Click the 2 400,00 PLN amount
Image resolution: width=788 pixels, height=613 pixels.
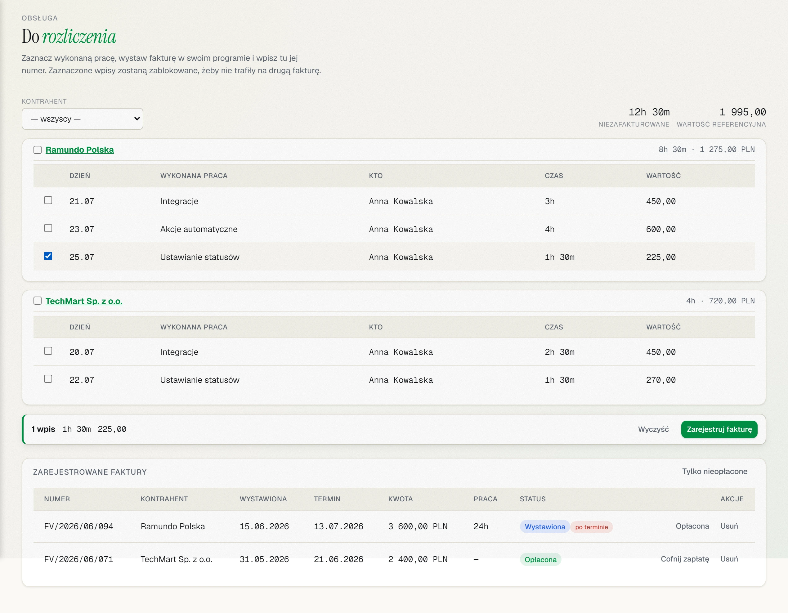coord(418,560)
